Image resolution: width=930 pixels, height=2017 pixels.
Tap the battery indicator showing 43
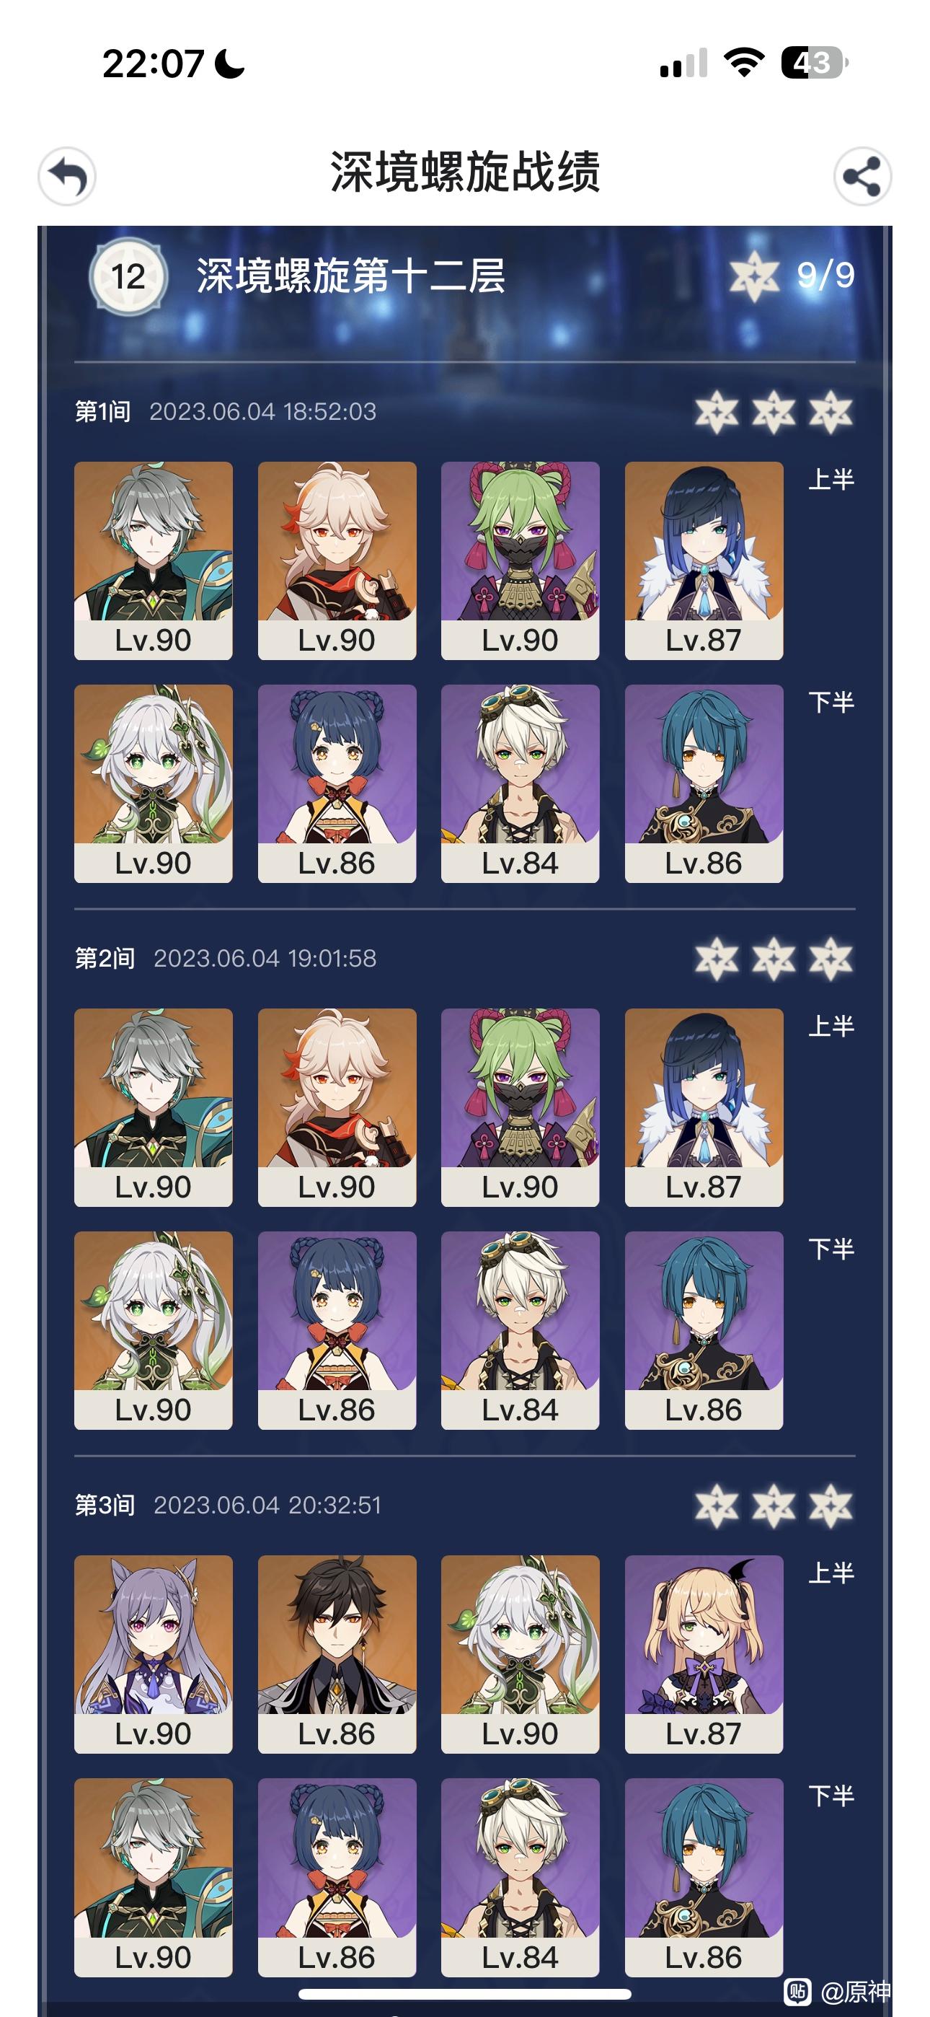814,63
